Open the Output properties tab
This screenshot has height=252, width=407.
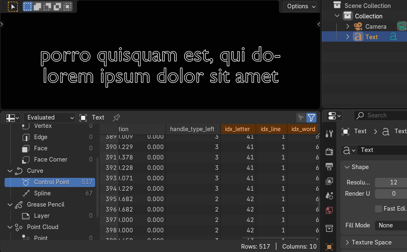point(329,167)
